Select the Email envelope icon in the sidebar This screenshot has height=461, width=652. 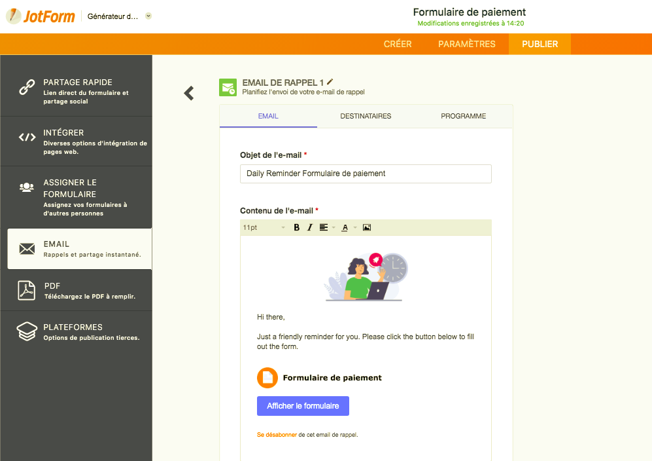pos(26,248)
